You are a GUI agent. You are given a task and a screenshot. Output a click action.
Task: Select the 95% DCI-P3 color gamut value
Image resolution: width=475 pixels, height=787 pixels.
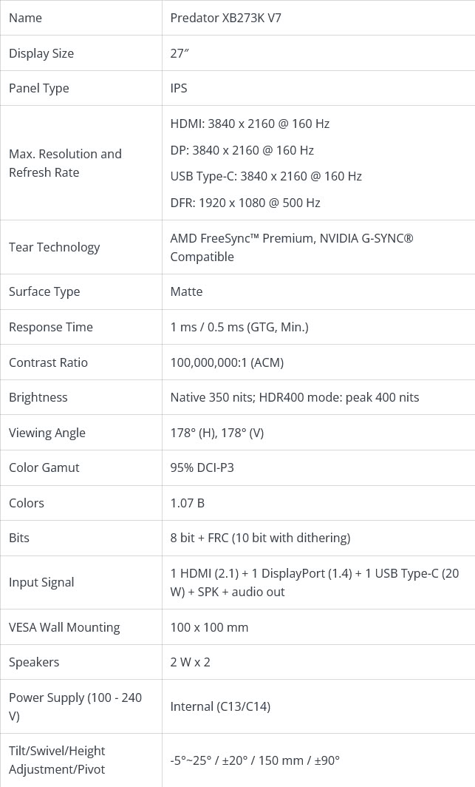[x=202, y=467]
